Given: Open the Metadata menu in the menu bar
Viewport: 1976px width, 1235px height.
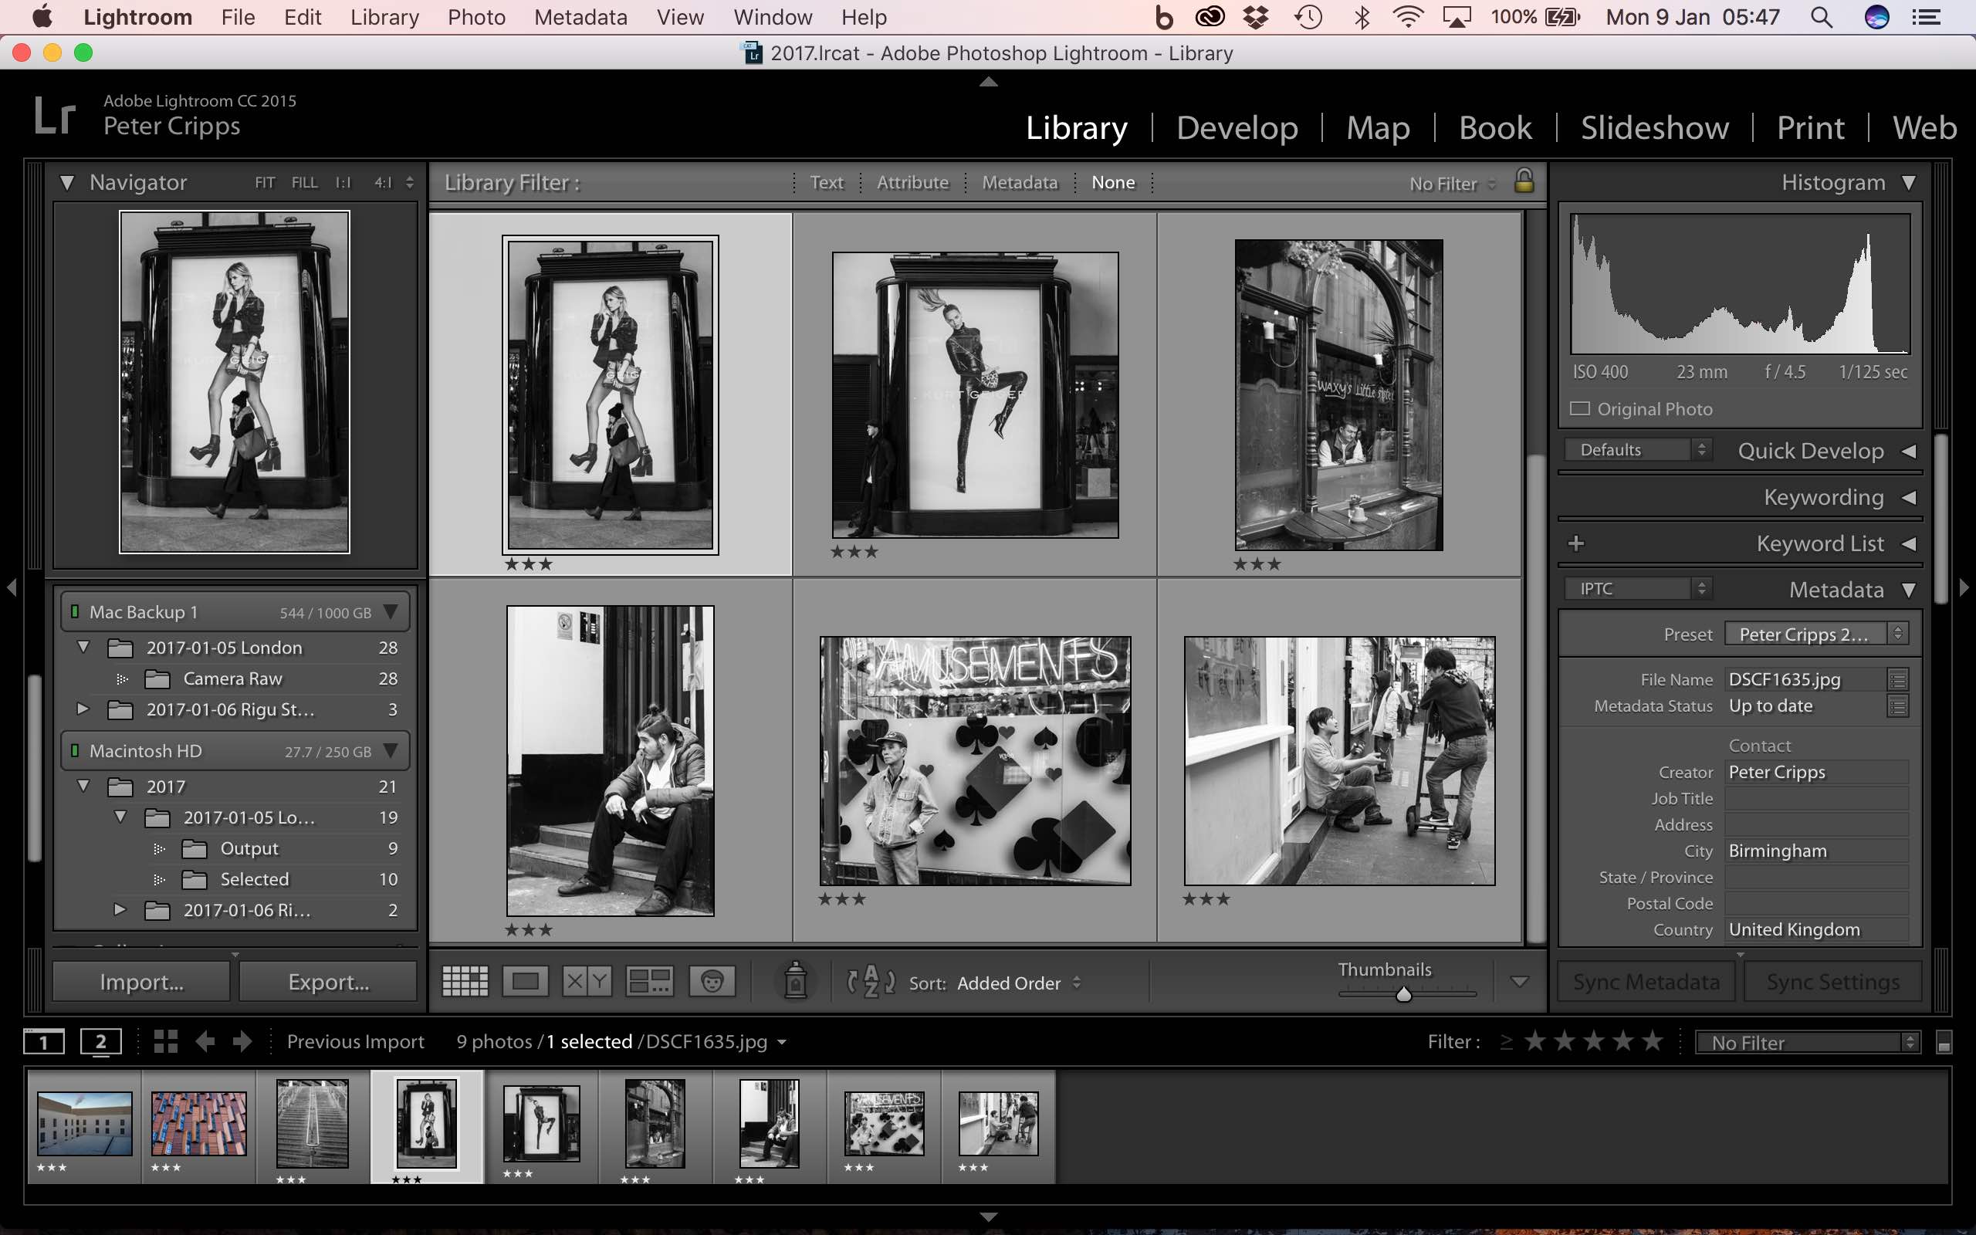Looking at the screenshot, I should click(580, 16).
